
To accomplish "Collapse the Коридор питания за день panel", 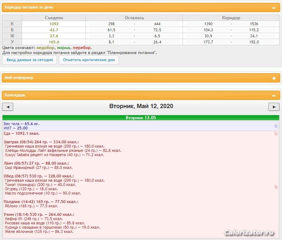I will tap(274, 8).
